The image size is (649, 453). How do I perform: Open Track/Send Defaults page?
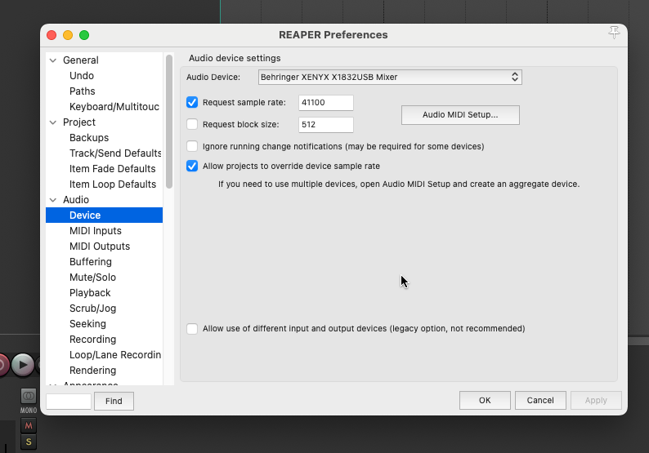(115, 153)
